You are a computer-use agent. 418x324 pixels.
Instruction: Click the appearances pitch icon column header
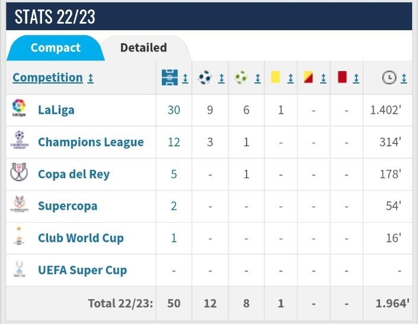click(170, 78)
